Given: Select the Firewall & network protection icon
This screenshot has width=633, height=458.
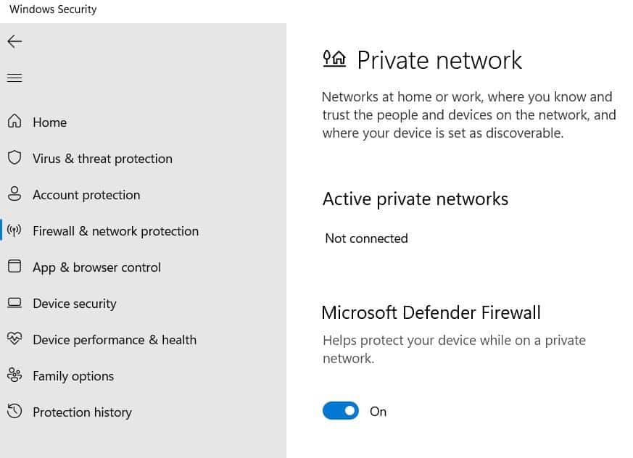Looking at the screenshot, I should click(15, 230).
